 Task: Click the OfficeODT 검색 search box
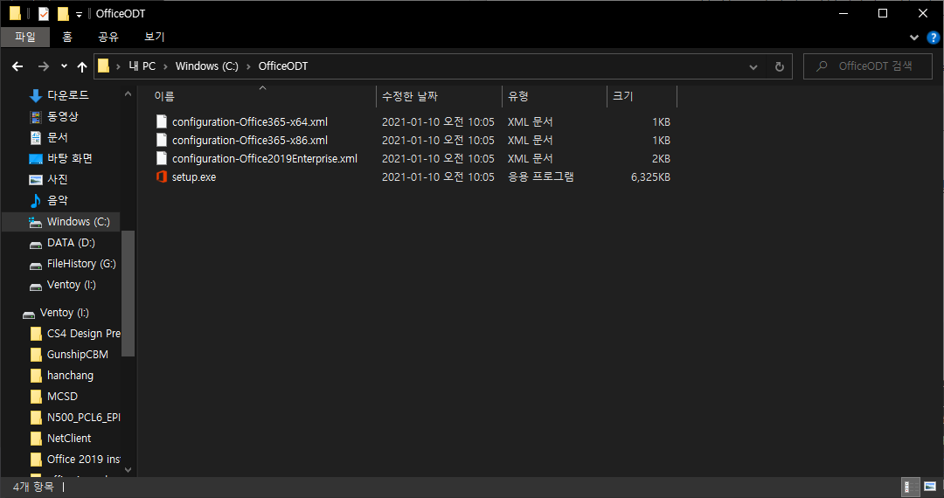coord(868,66)
